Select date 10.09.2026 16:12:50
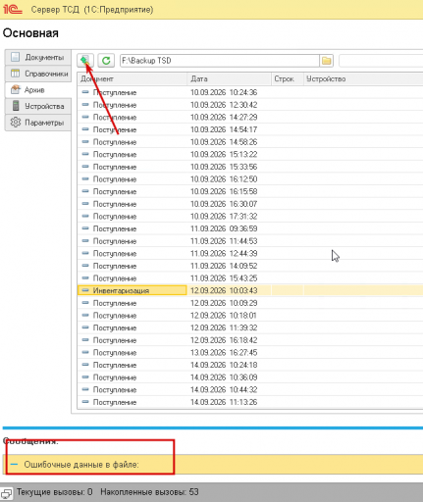The image size is (423, 502). click(224, 179)
